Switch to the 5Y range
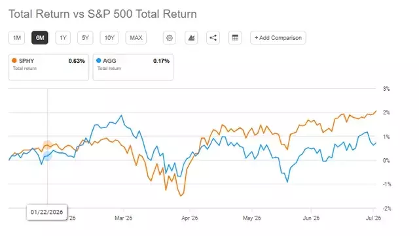The width and height of the screenshot is (419, 236). pos(85,38)
